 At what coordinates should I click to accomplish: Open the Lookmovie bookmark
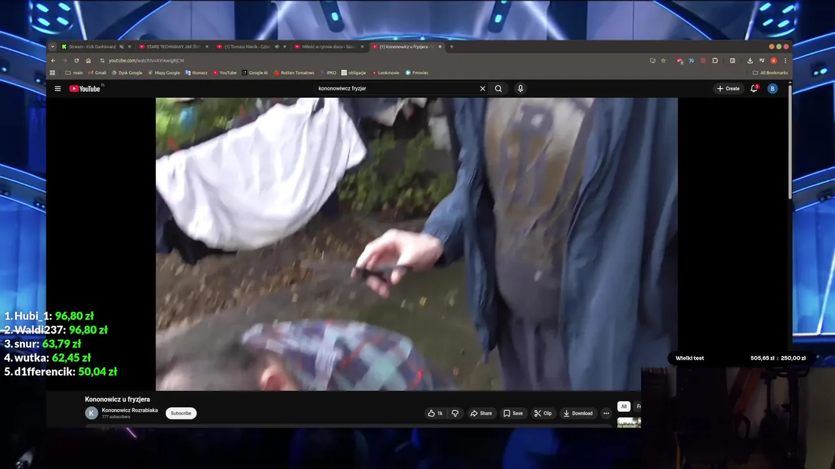[385, 73]
